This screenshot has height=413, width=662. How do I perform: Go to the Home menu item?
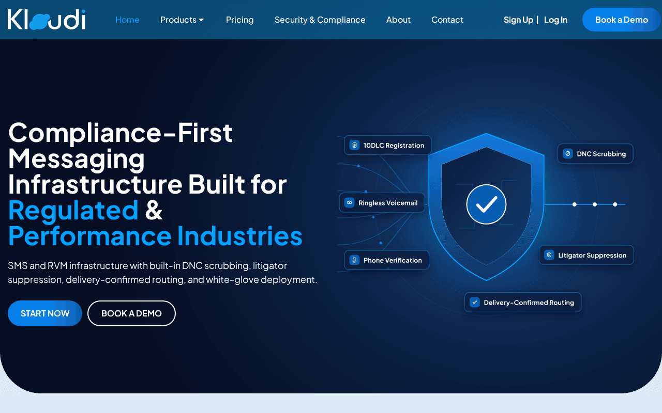tap(127, 20)
